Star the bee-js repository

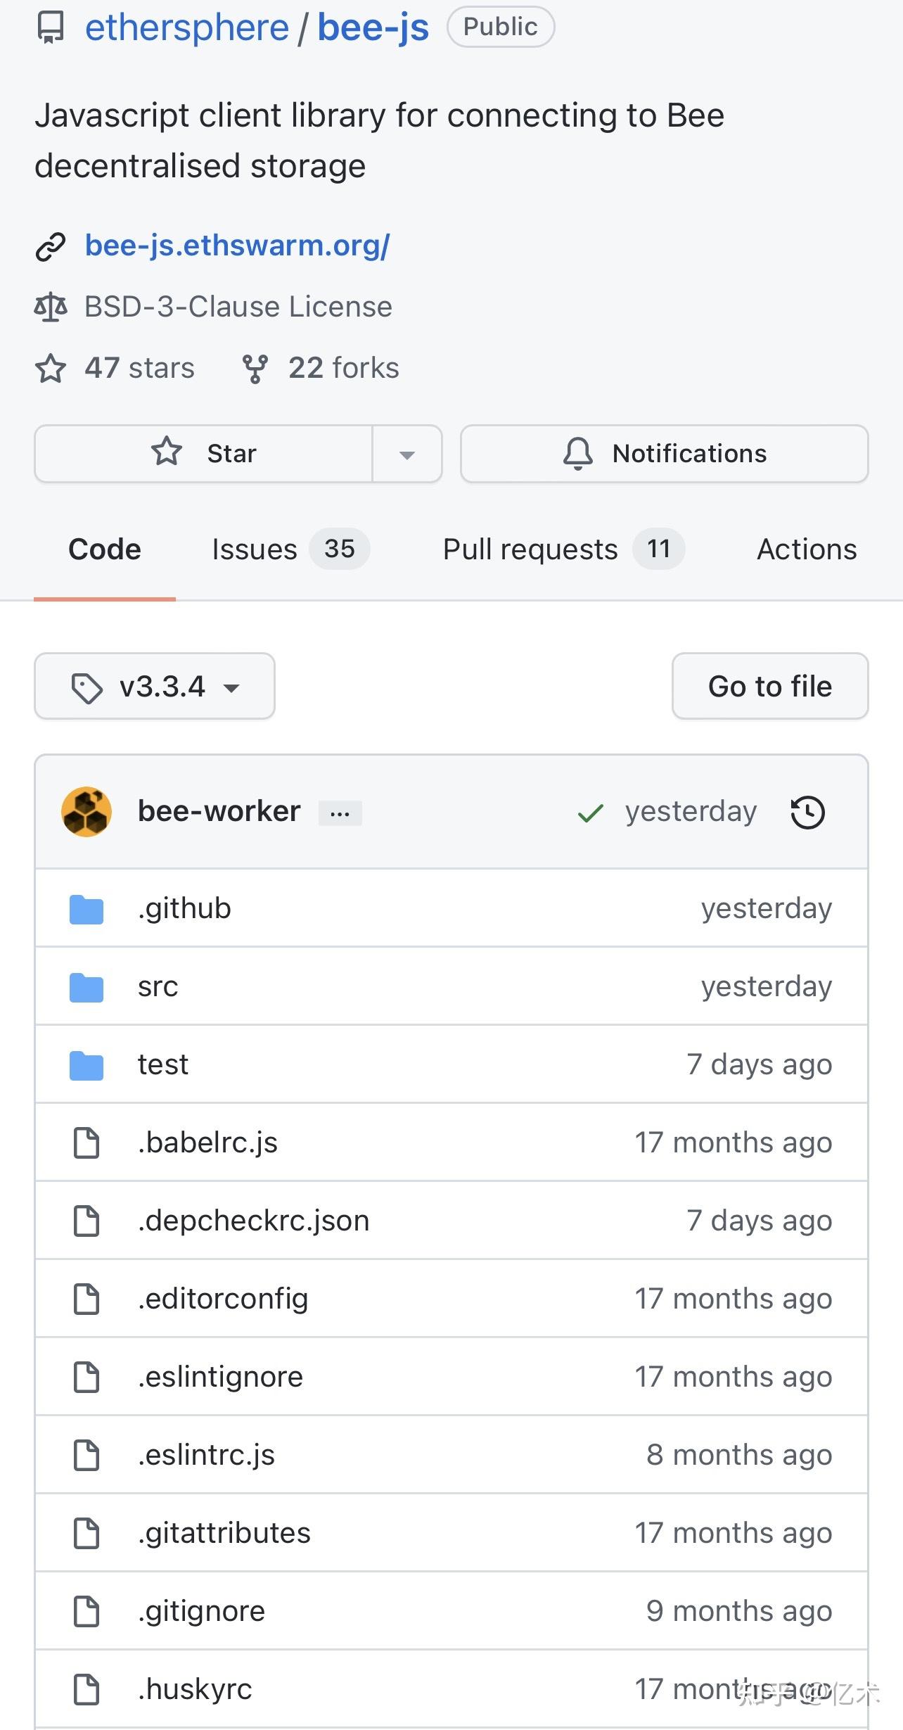tap(204, 454)
